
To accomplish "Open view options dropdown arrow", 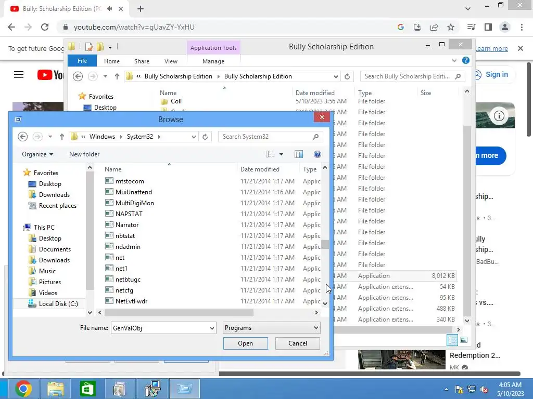I will click(281, 154).
